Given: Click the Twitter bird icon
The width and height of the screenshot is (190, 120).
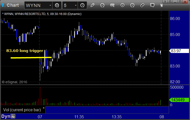Looking at the screenshot, I should [161, 5].
